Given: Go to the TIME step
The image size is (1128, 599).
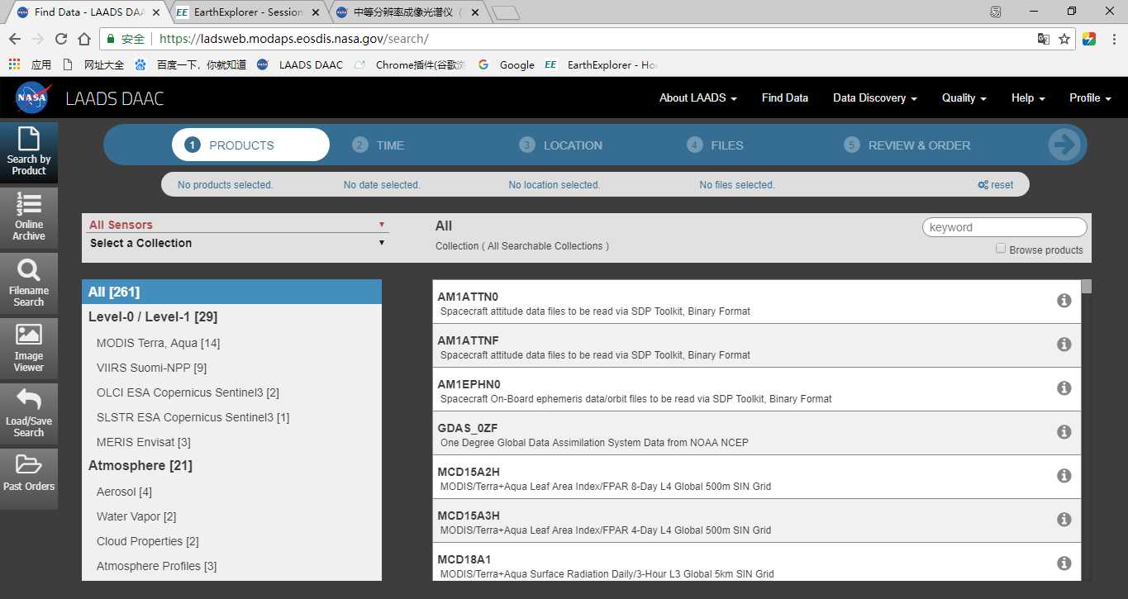Looking at the screenshot, I should [378, 145].
